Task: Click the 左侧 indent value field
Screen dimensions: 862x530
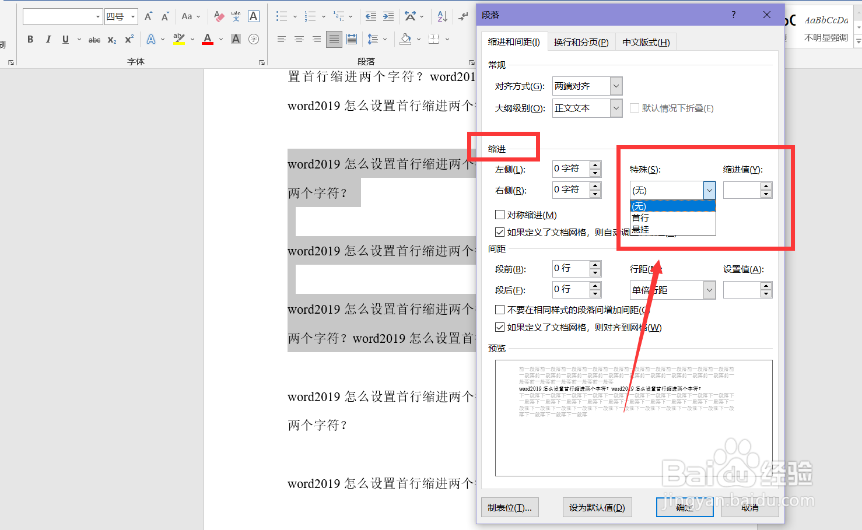Action: [570, 169]
